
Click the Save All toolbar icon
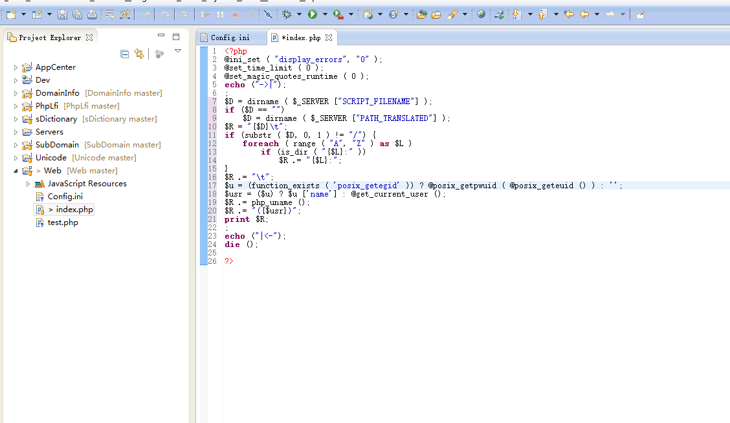pos(77,14)
